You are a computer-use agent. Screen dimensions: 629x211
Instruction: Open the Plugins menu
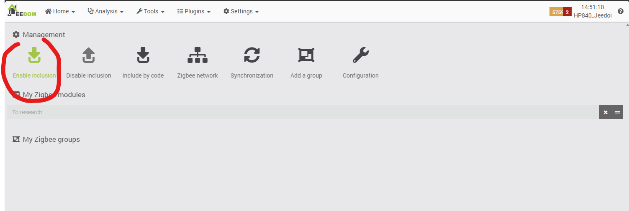coord(194,11)
